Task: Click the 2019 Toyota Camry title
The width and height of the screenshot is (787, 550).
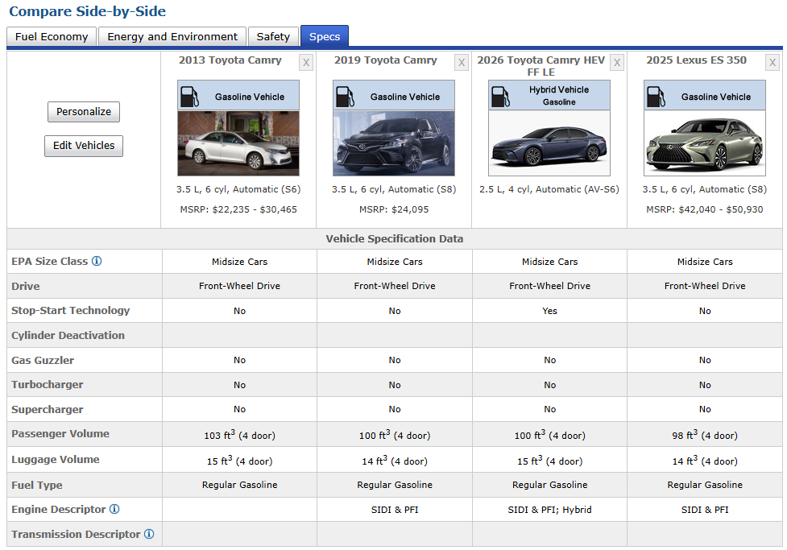Action: point(384,60)
